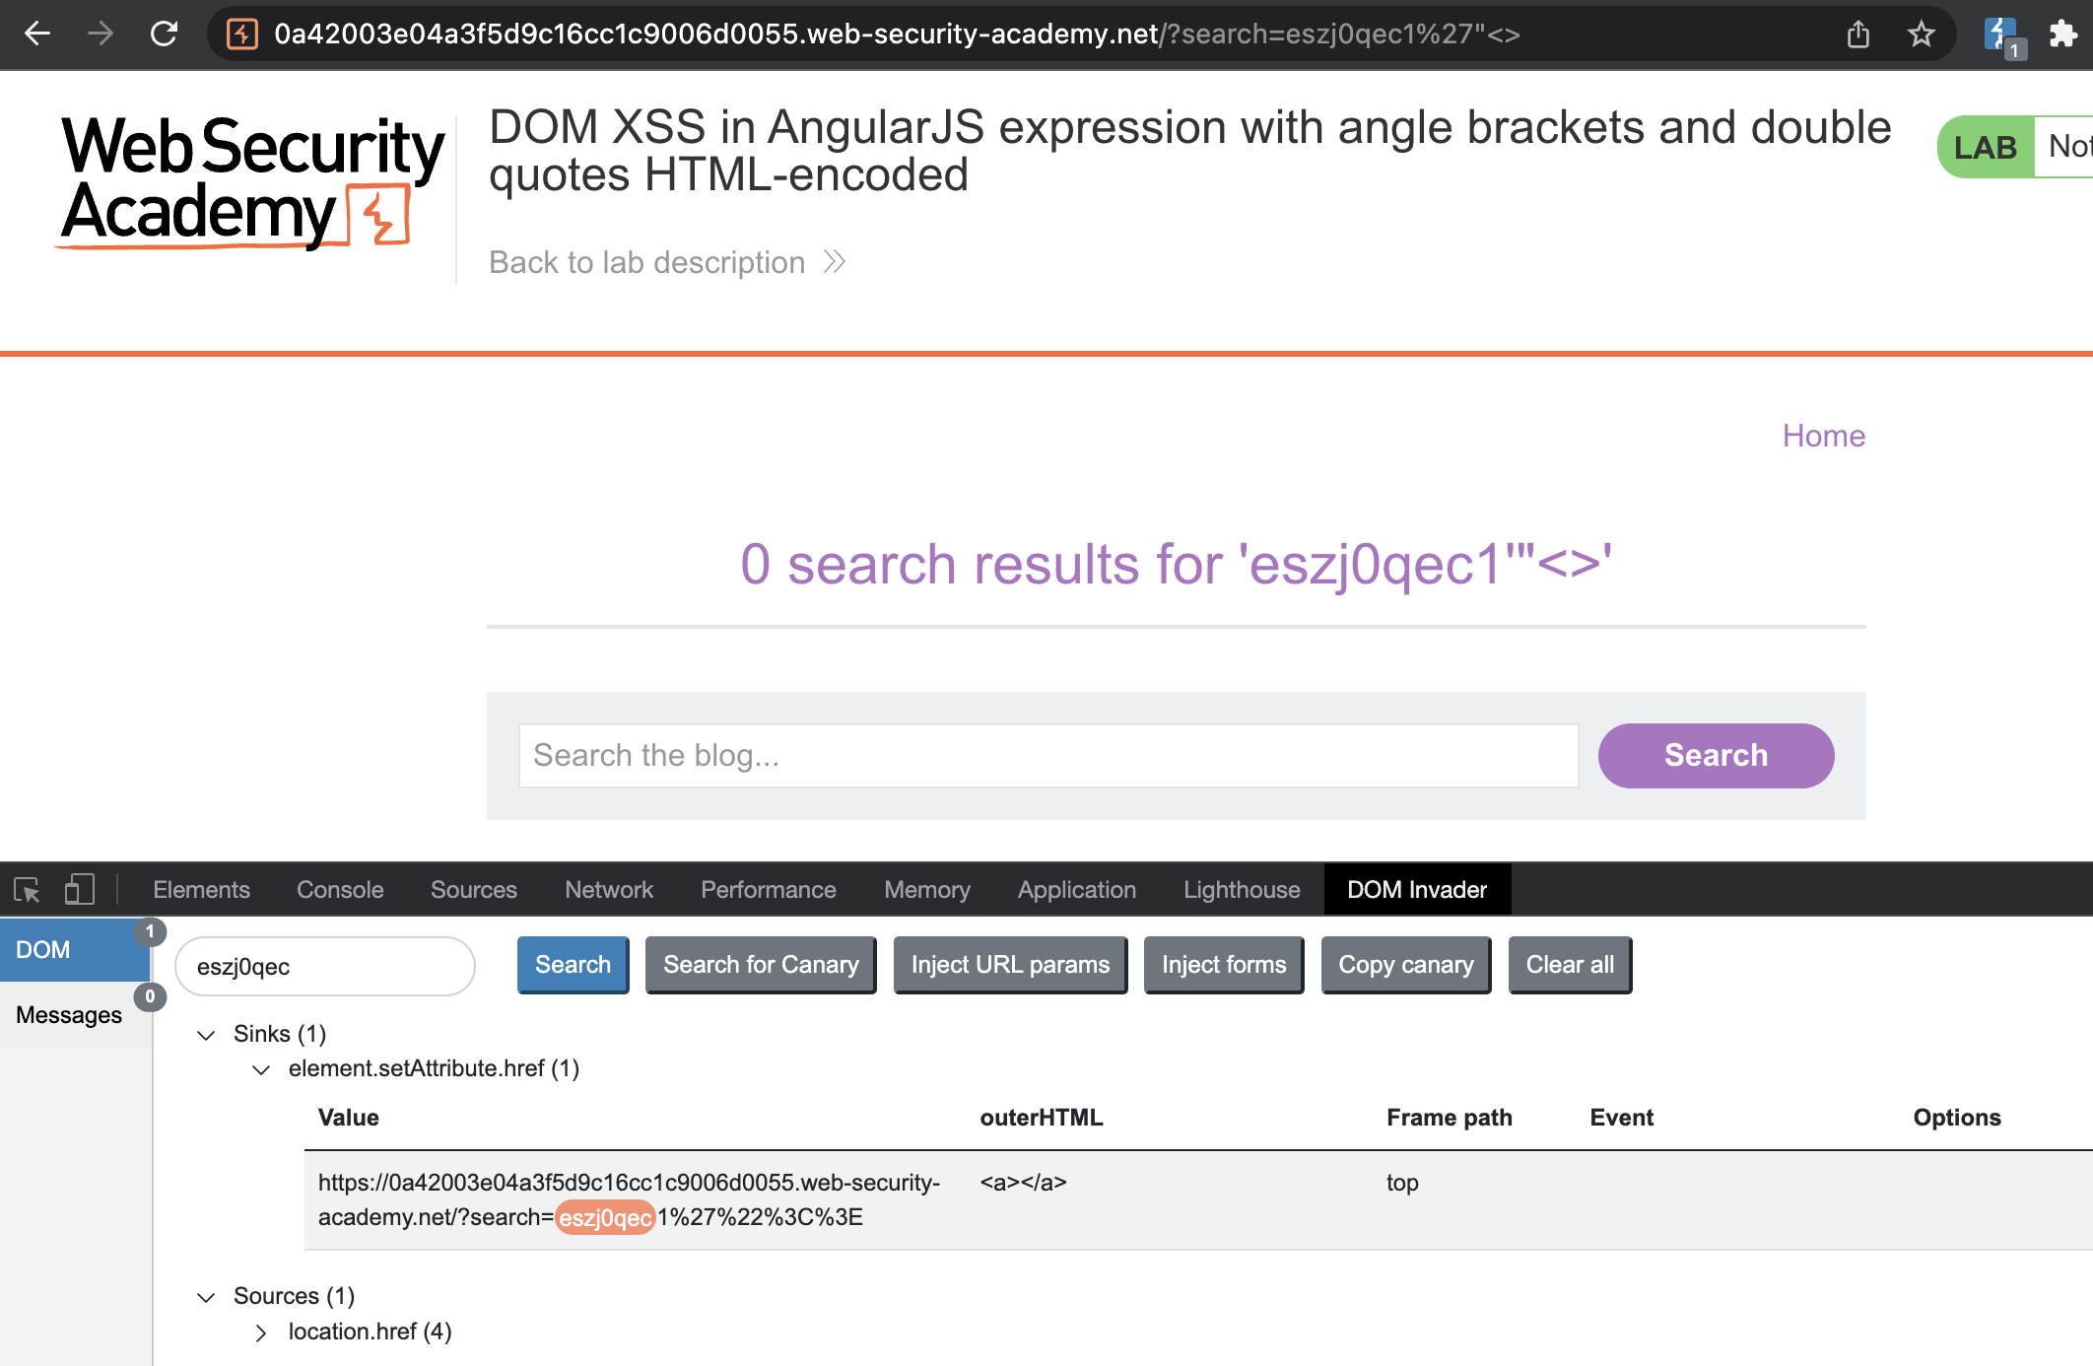
Task: Open the Network tab in DevTools
Action: tap(608, 890)
